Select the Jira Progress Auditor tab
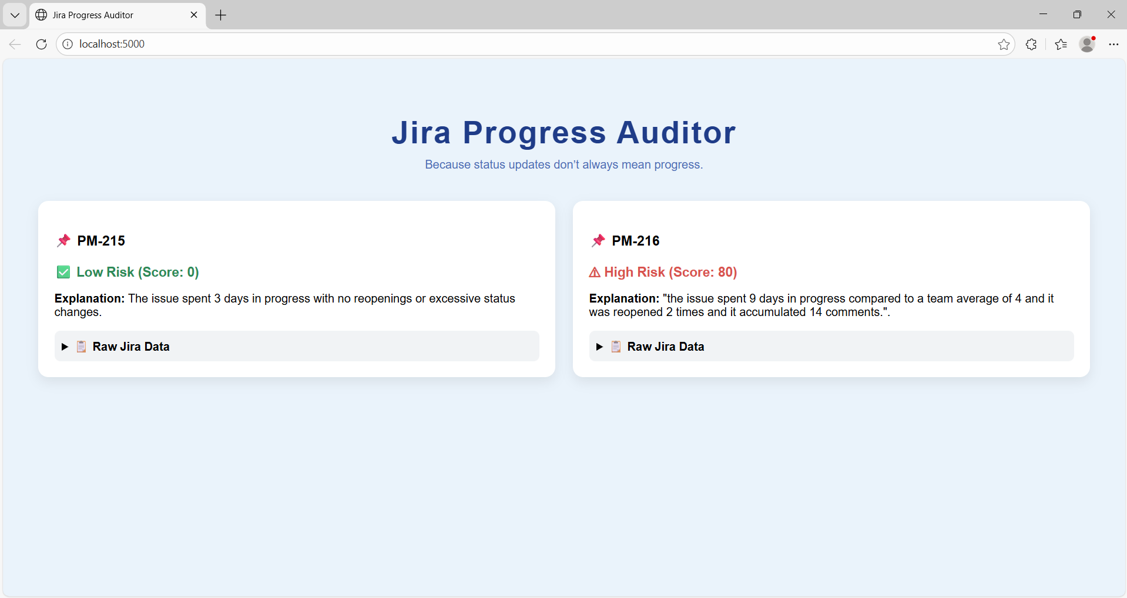Image resolution: width=1127 pixels, height=598 pixels. pos(118,15)
